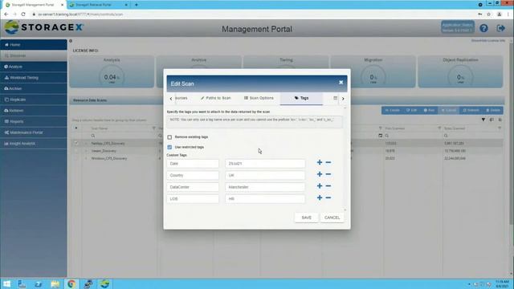The image size is (514, 289).
Task: Open Workload Tiering in the sidebar
Action: coord(34,78)
